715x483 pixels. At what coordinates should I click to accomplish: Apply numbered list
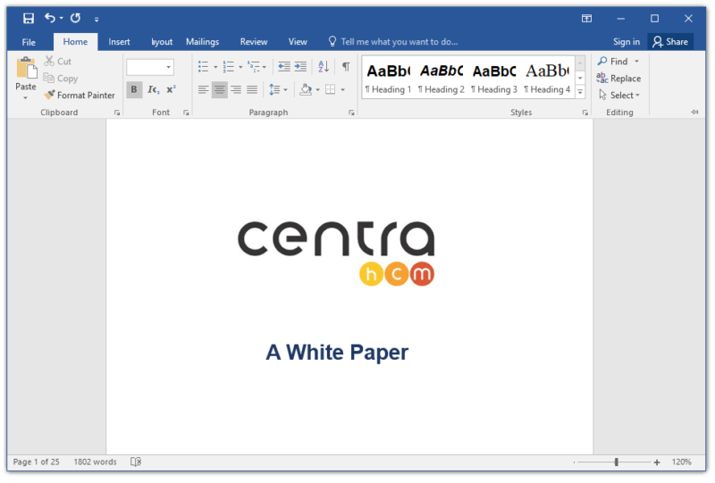pos(229,67)
